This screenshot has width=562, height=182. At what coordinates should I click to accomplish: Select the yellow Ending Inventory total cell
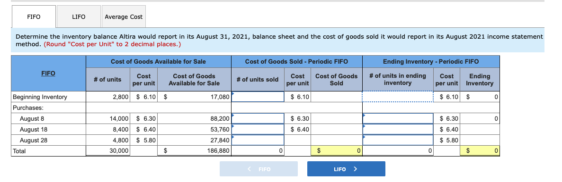pyautogui.click(x=480, y=151)
